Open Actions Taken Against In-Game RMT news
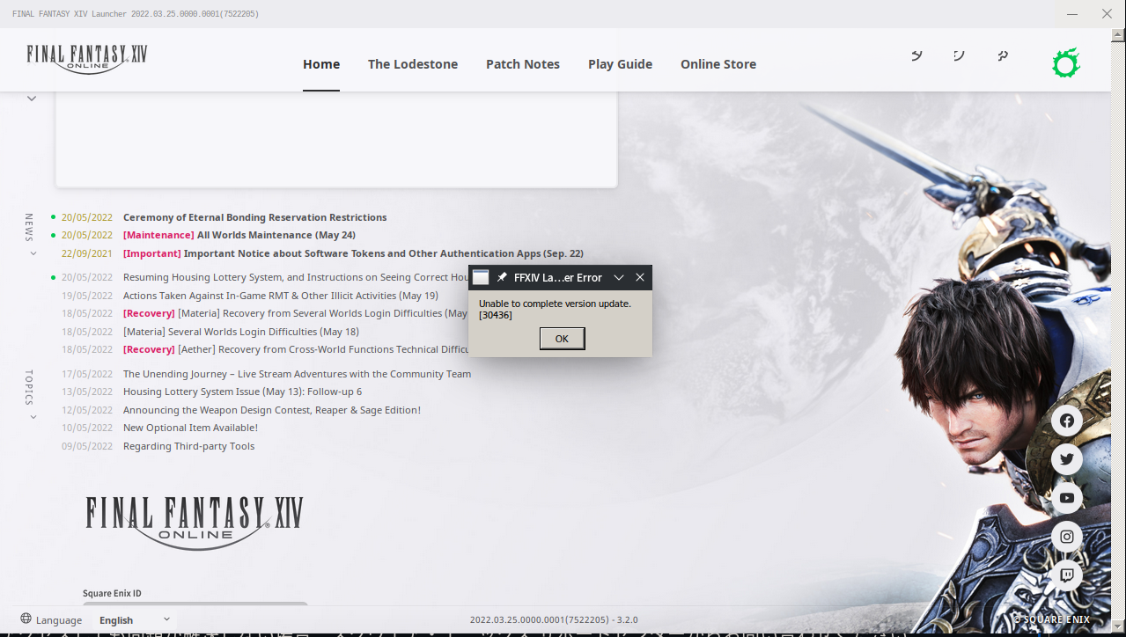Image resolution: width=1126 pixels, height=637 pixels. pyautogui.click(x=281, y=296)
